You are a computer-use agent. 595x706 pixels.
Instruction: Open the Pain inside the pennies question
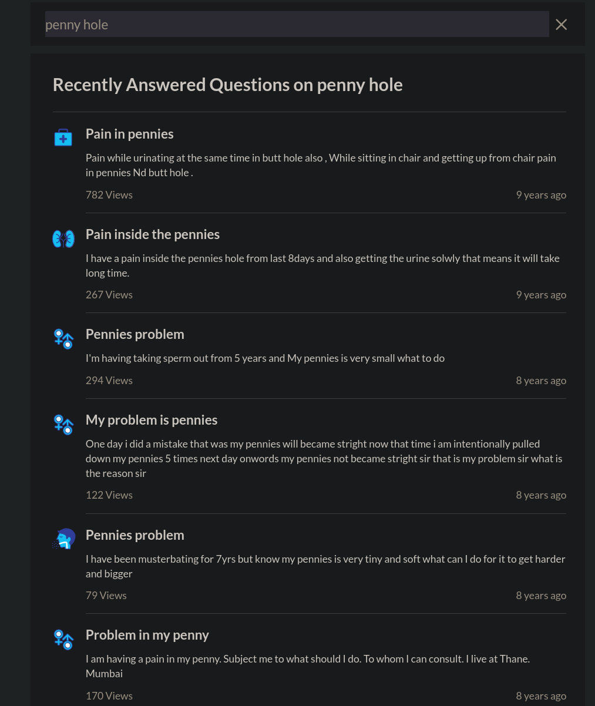click(153, 234)
